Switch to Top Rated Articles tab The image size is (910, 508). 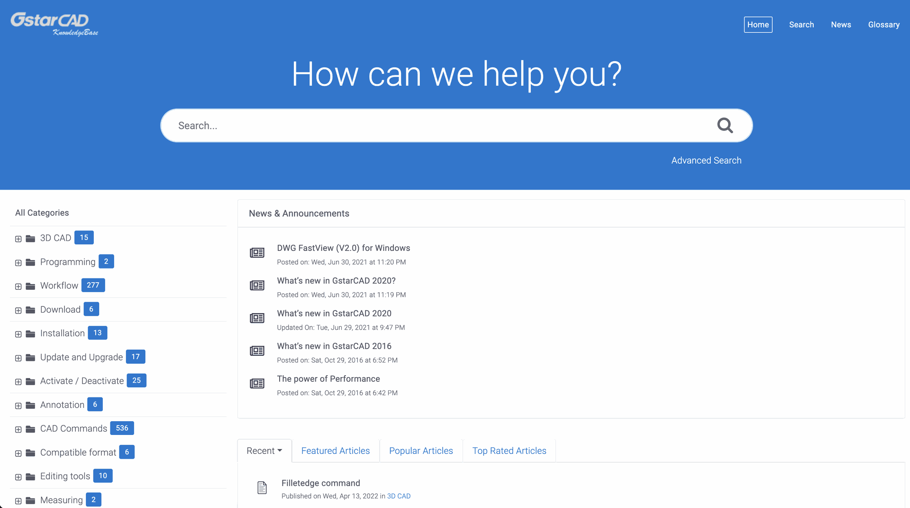(x=509, y=451)
